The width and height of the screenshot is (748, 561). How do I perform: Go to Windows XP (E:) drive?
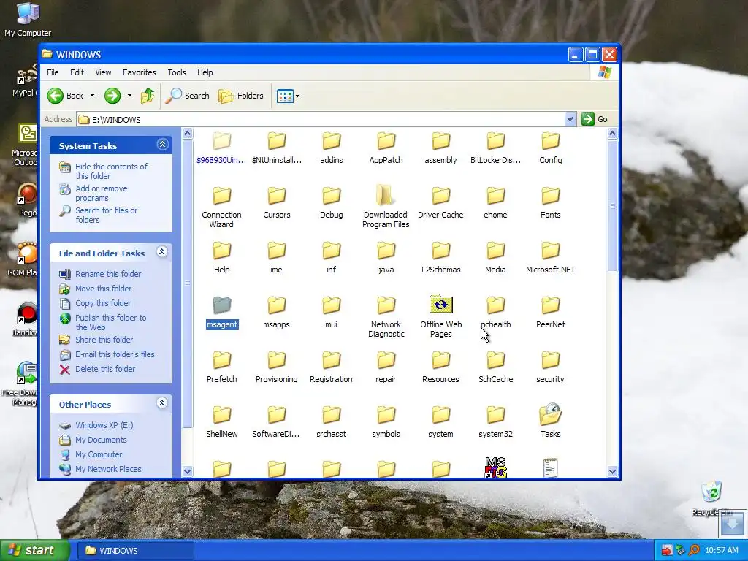click(x=96, y=426)
